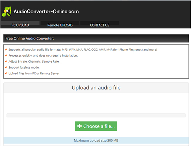Click the Maximum upload size 200 MB notice

96,140
